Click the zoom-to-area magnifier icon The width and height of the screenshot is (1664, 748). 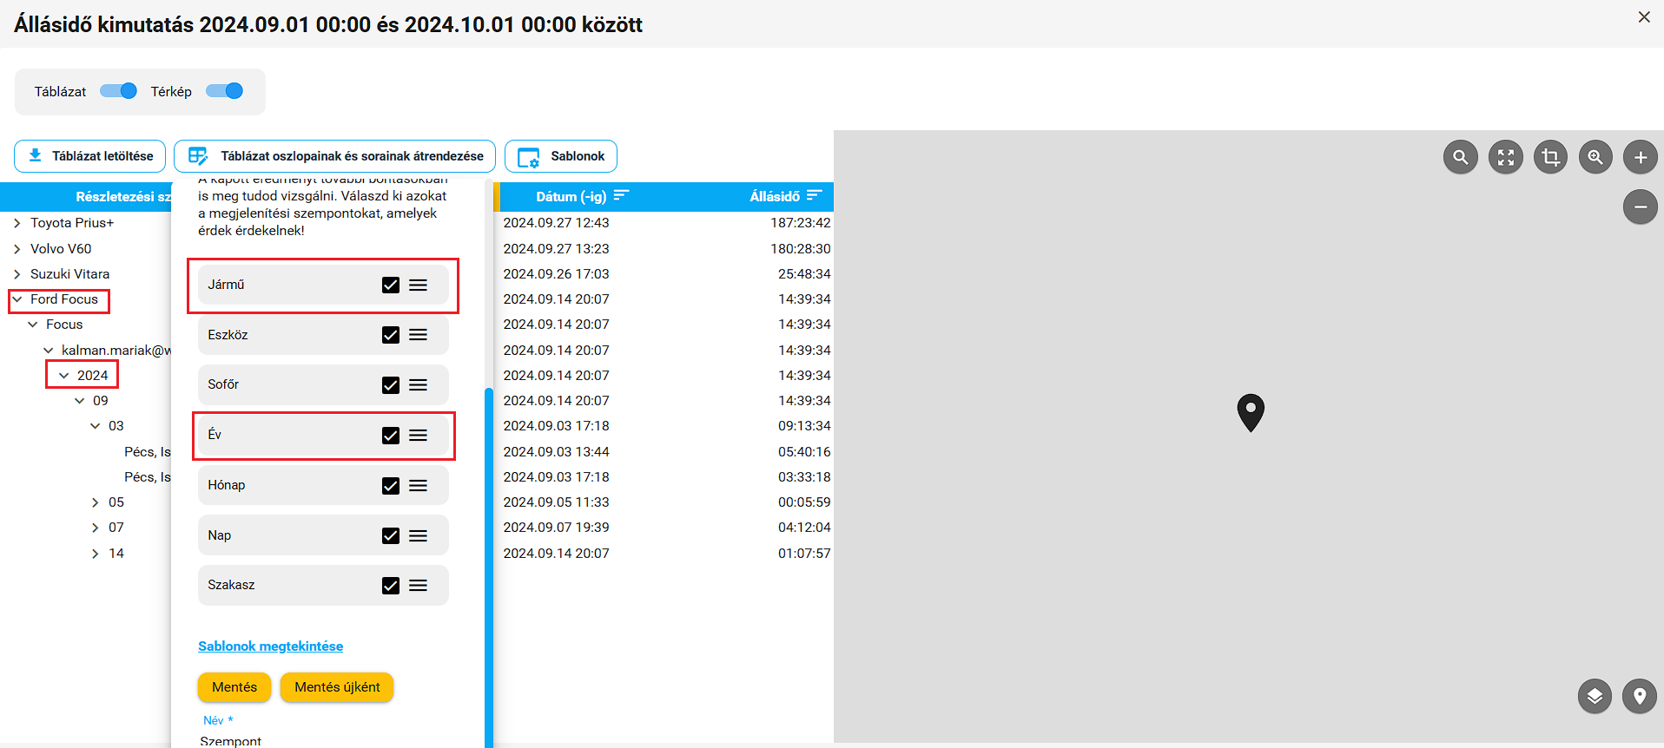(x=1595, y=157)
